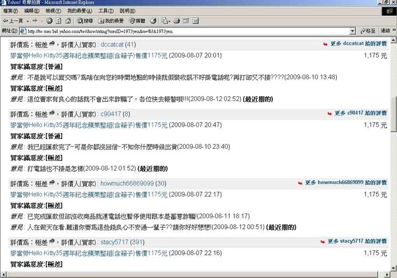The image size is (397, 278).
Task: Click red arrow icon beside 更多 dccatcat
Action: click(325, 44)
